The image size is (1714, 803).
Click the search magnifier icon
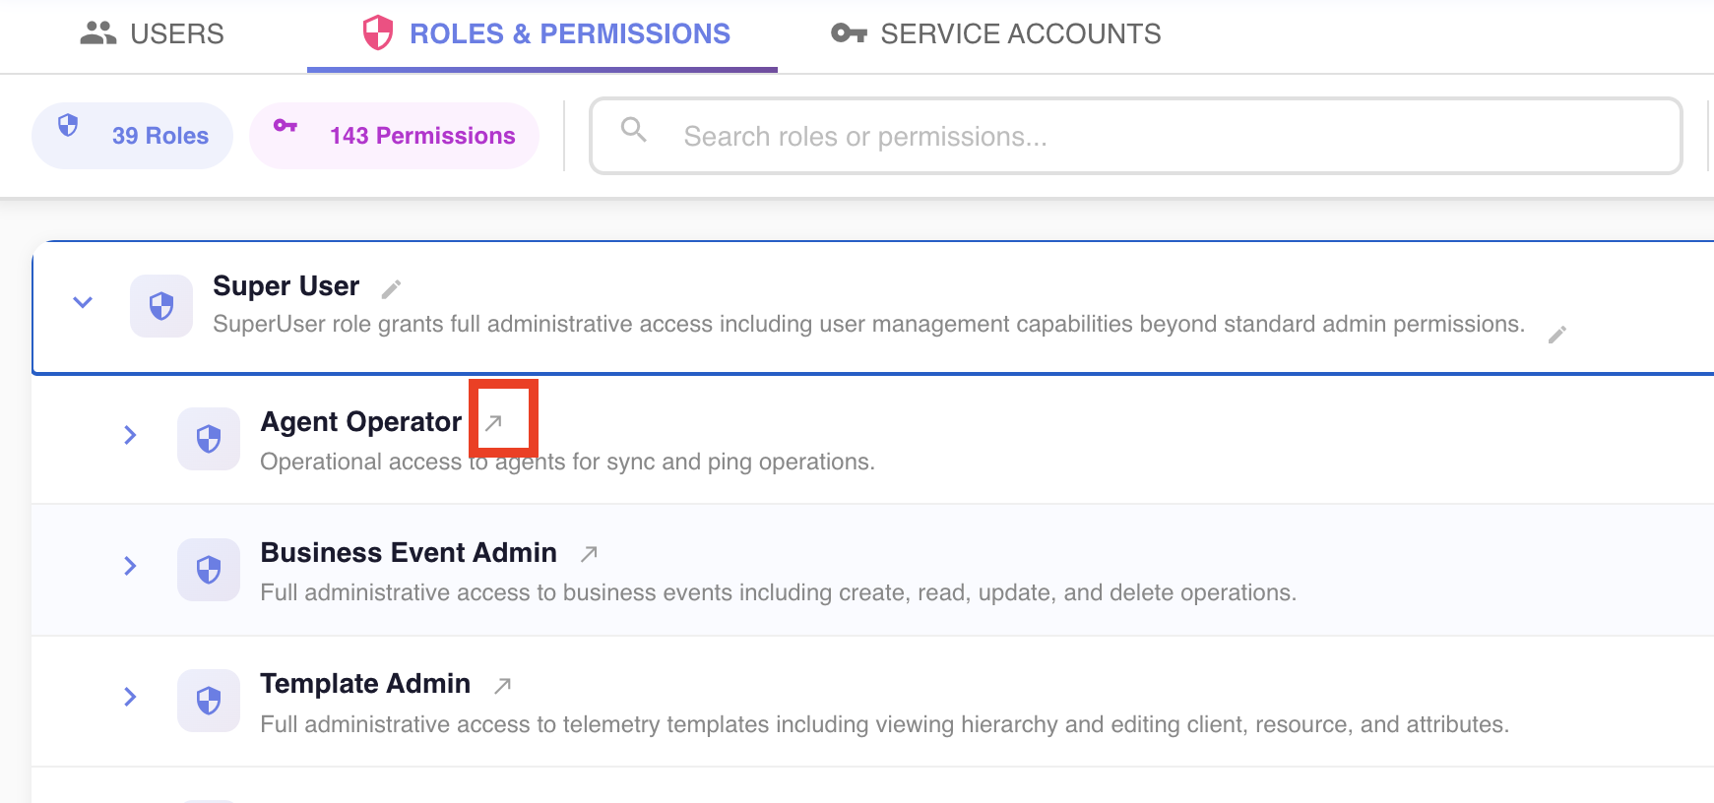(x=634, y=130)
